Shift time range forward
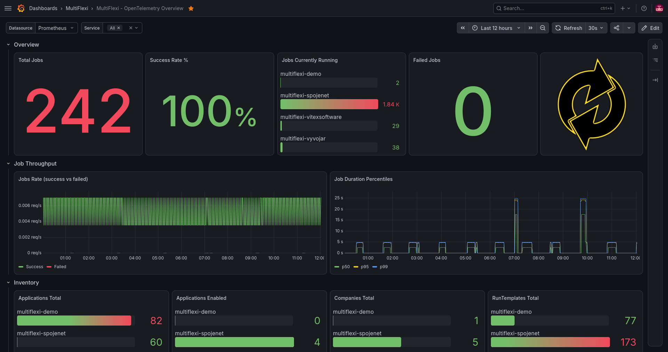Screen dimensions: 668x352 pyautogui.click(x=530, y=28)
